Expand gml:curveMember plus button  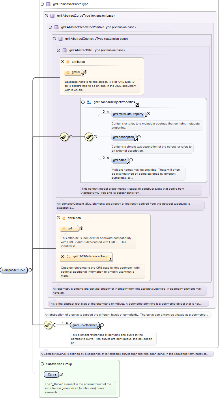pos(102,325)
